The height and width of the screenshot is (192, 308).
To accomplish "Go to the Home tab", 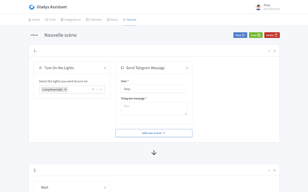I will (x=34, y=20).
